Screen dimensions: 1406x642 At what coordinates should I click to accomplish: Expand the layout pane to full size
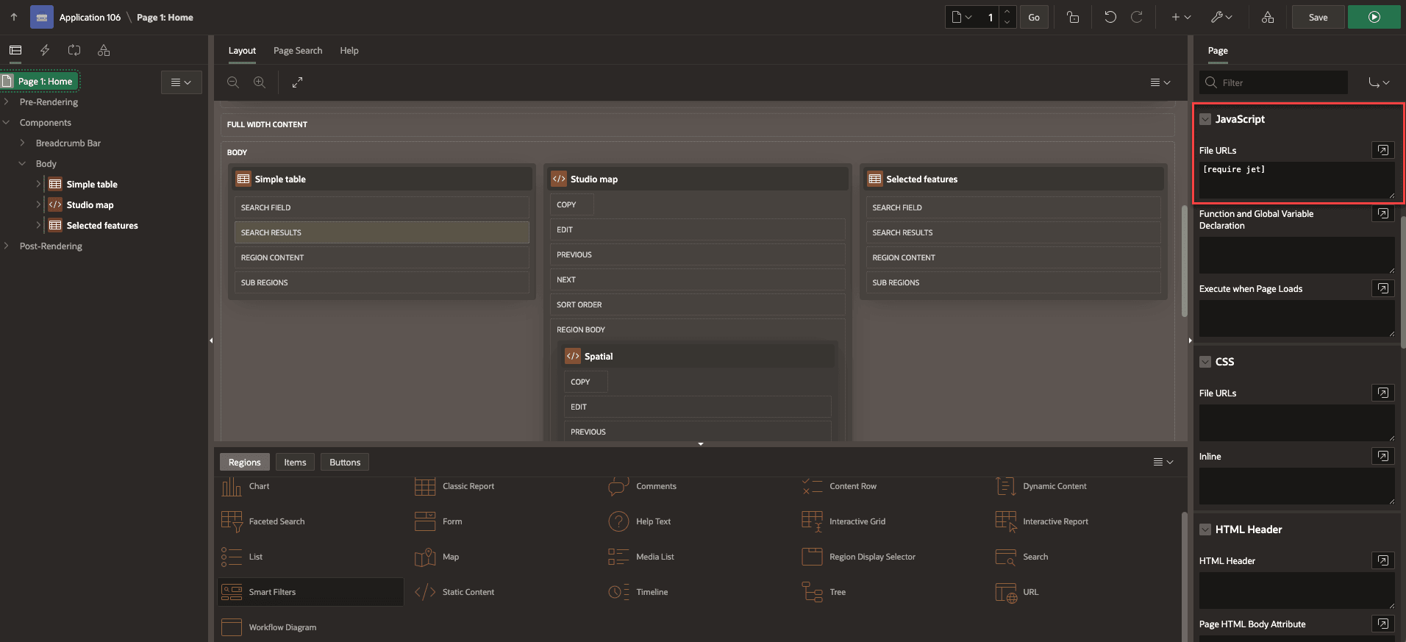click(297, 82)
